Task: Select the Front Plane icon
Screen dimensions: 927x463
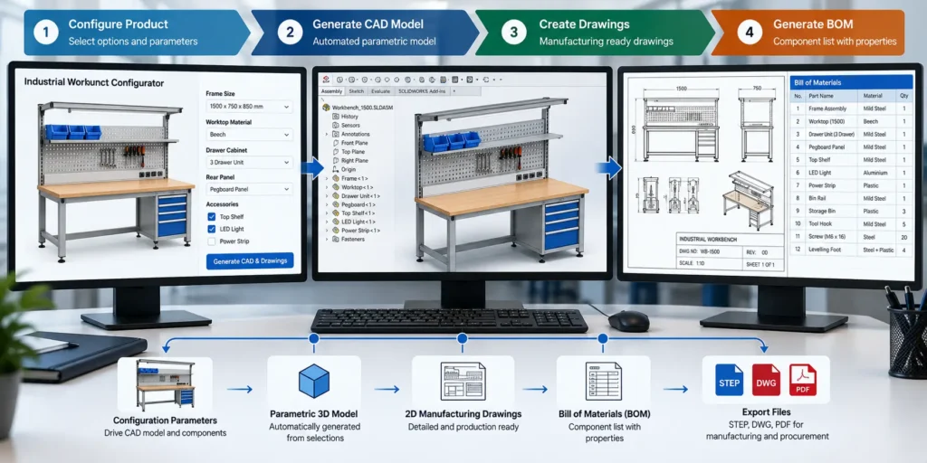Action: pyautogui.click(x=335, y=143)
